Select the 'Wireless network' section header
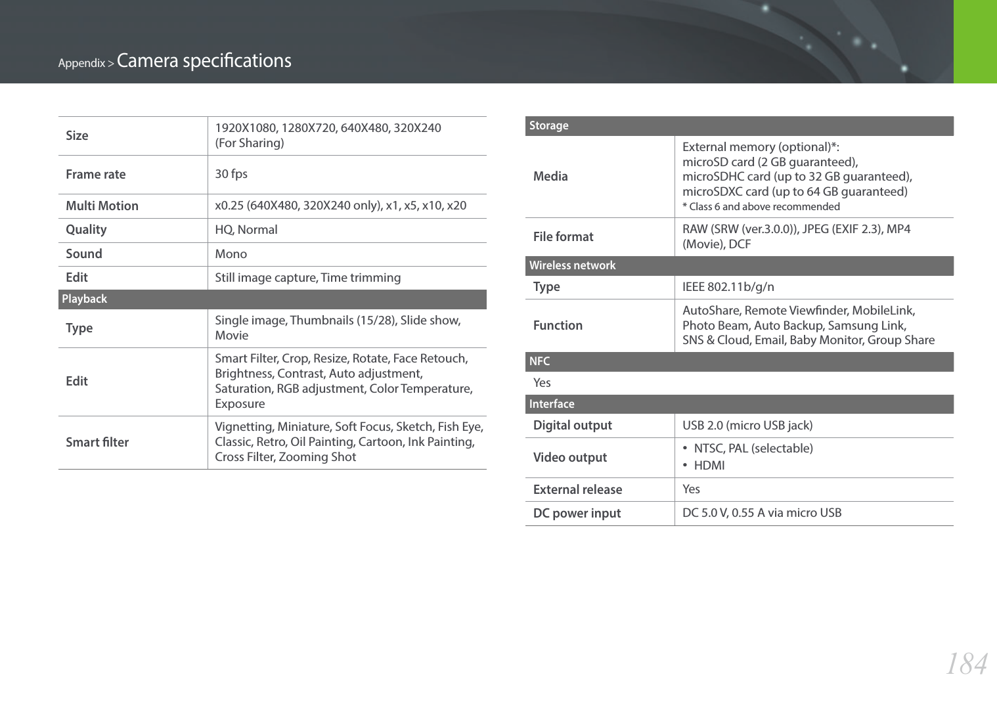 740,266
